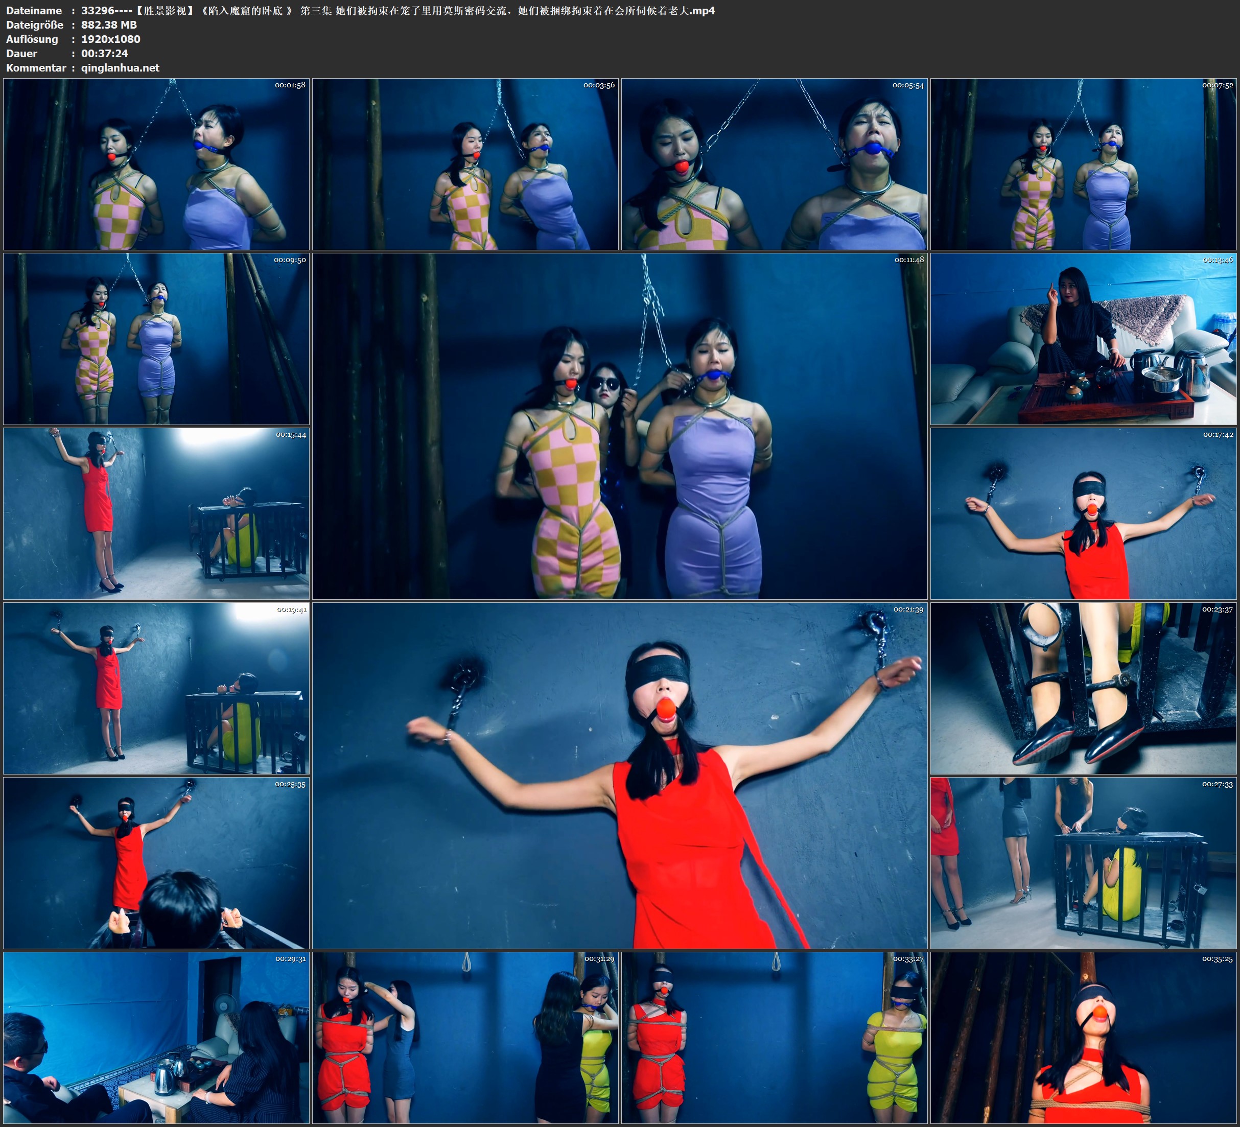The image size is (1240, 1127).
Task: Open the large frame at 00:21:39
Action: tap(619, 776)
